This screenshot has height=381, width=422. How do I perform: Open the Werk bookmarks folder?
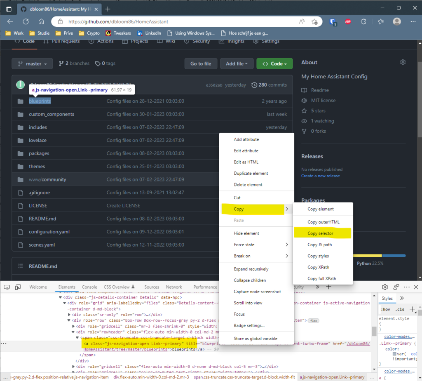pos(14,33)
